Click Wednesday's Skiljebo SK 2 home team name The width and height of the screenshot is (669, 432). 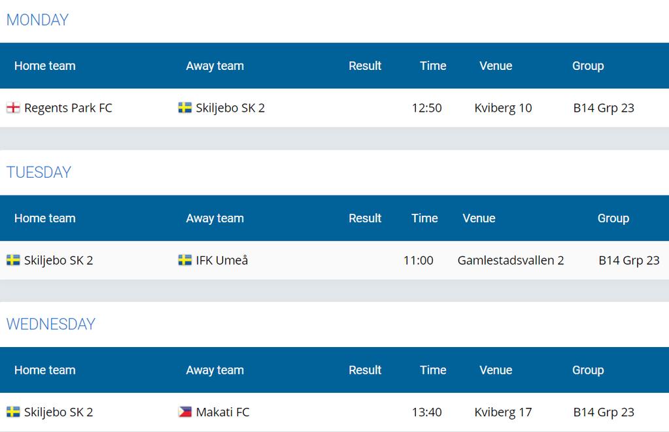pyautogui.click(x=58, y=412)
